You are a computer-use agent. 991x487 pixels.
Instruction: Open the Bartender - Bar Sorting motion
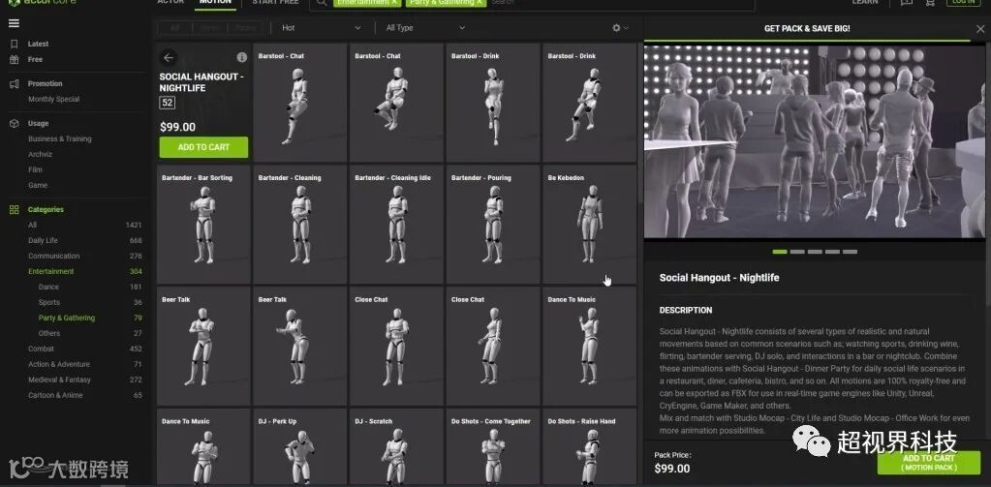click(x=203, y=224)
